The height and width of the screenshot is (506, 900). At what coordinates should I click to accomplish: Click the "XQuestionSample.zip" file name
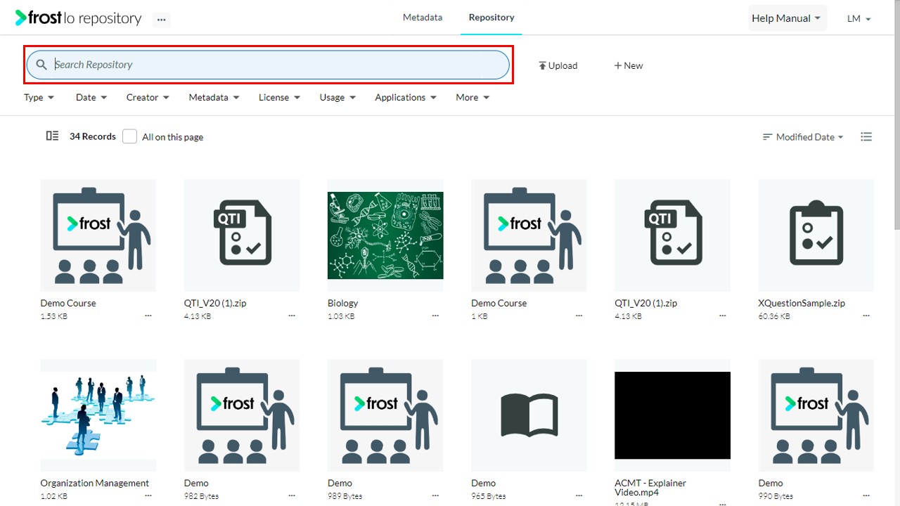pyautogui.click(x=802, y=304)
